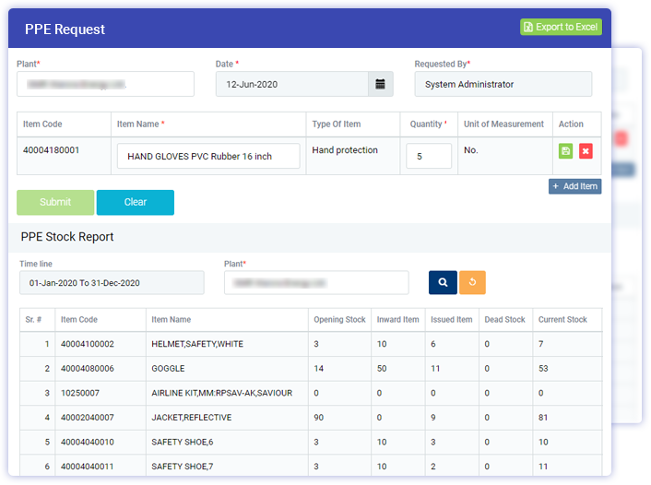Click the Plant field in request form
651x485 pixels.
coord(105,84)
